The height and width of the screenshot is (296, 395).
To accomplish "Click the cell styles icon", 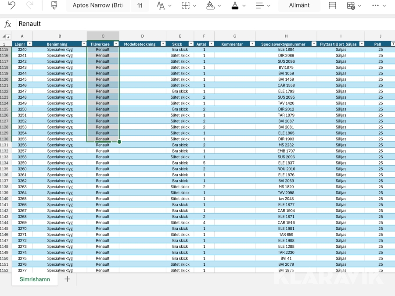I will tap(333, 5).
